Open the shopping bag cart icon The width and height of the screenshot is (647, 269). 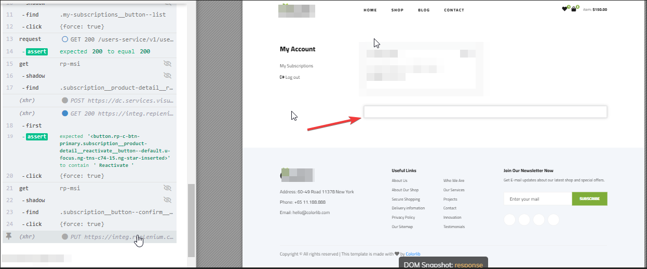click(574, 9)
